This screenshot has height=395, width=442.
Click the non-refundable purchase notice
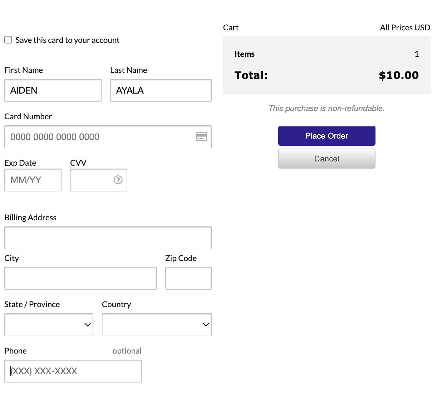click(x=326, y=109)
